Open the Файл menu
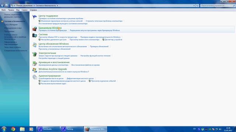The image size is (236, 132). [4, 10]
